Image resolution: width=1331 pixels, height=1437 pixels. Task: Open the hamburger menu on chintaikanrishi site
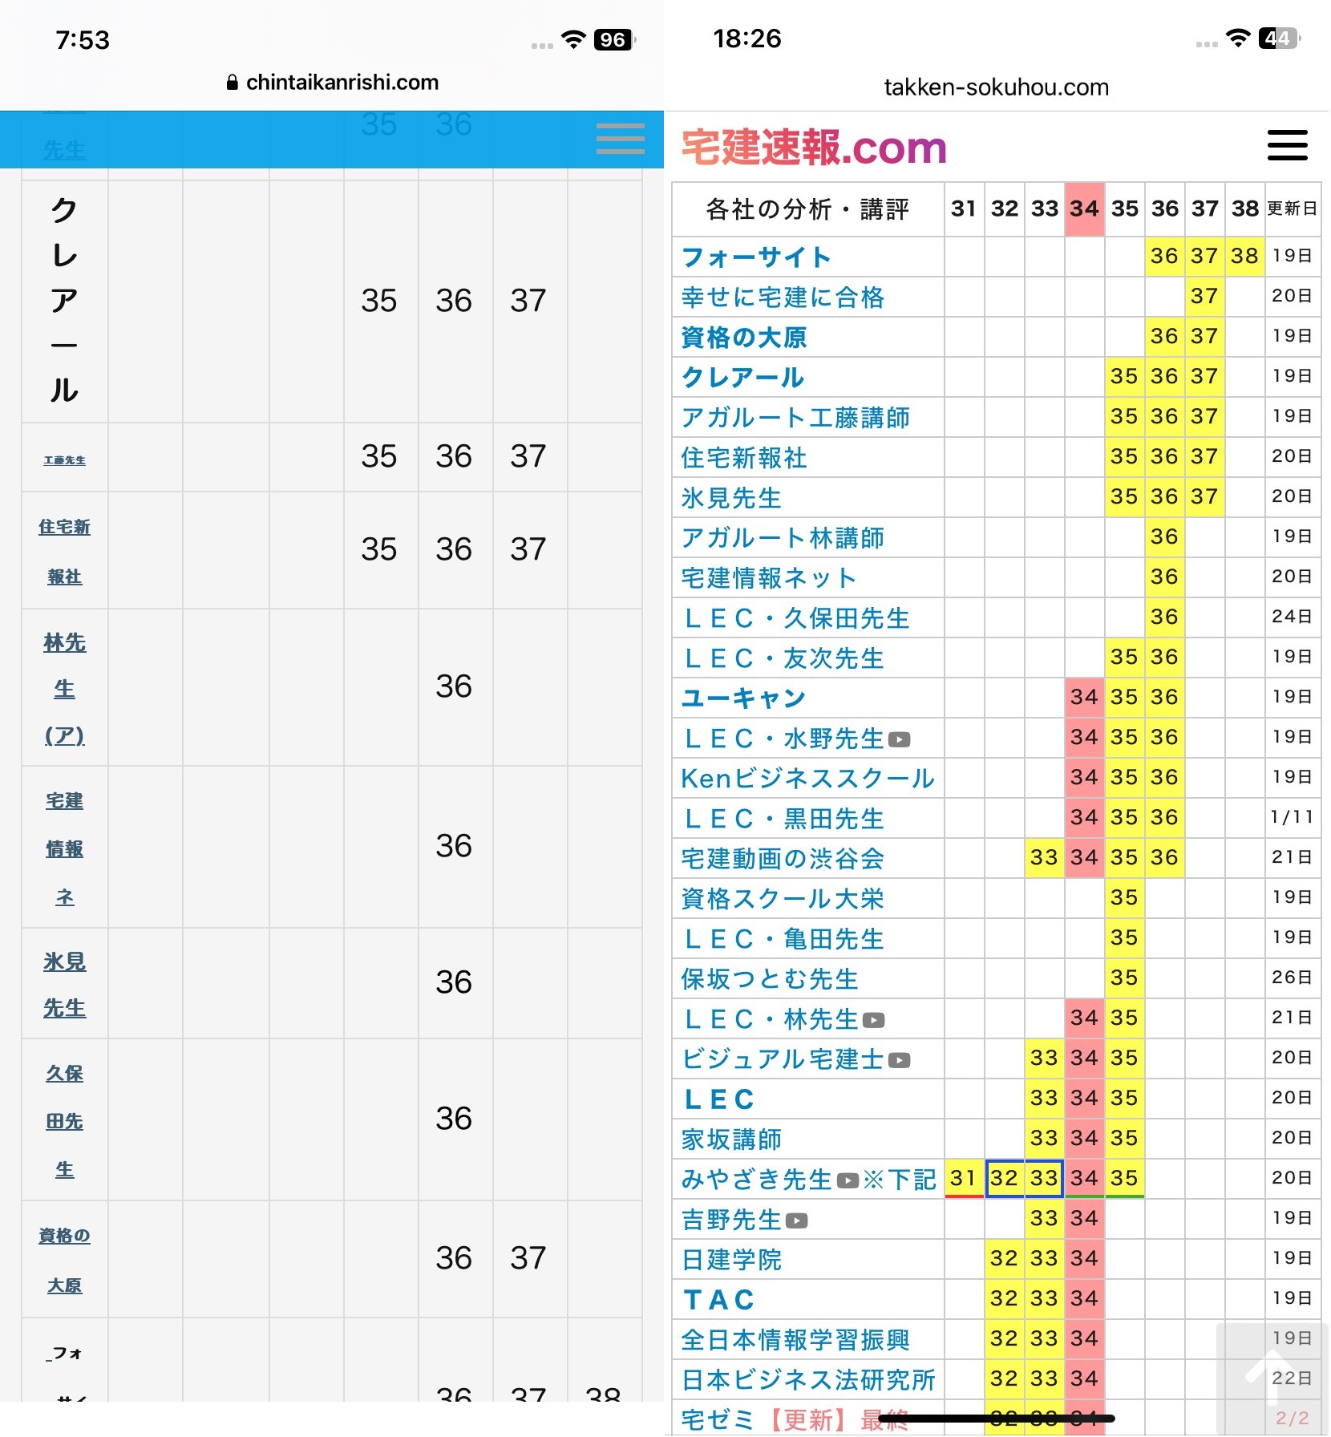(x=621, y=139)
